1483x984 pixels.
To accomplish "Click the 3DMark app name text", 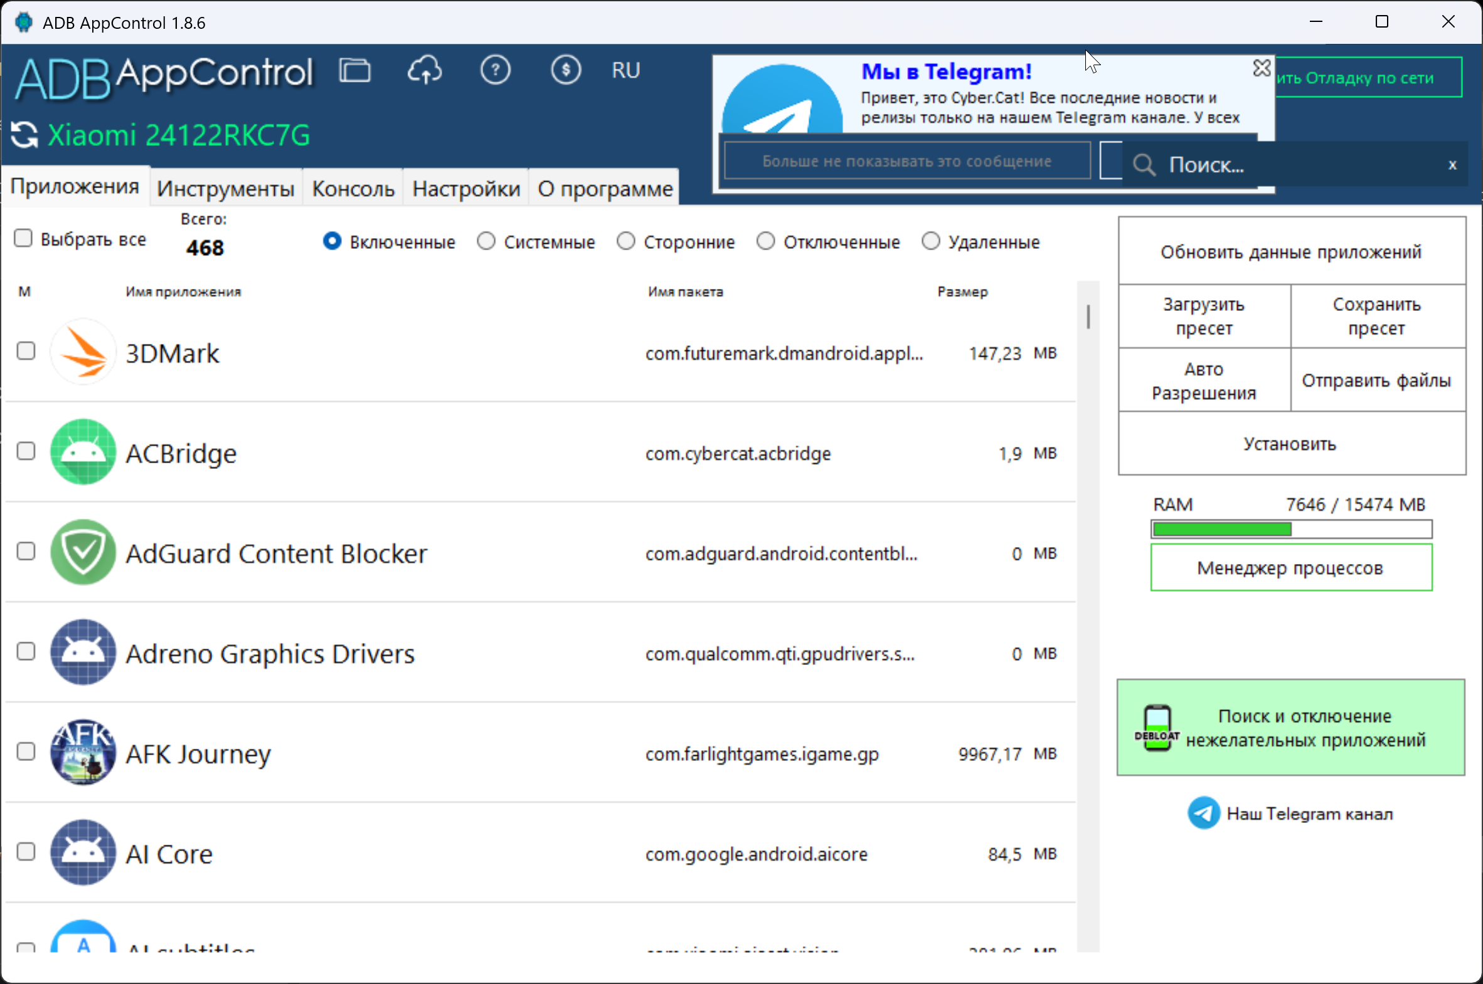I will pyautogui.click(x=172, y=353).
